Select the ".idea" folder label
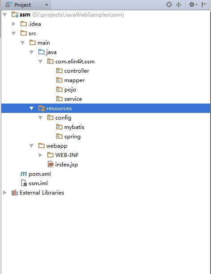The width and height of the screenshot is (211, 274). (35, 24)
